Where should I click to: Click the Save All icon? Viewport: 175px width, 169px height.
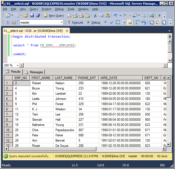click(38, 15)
